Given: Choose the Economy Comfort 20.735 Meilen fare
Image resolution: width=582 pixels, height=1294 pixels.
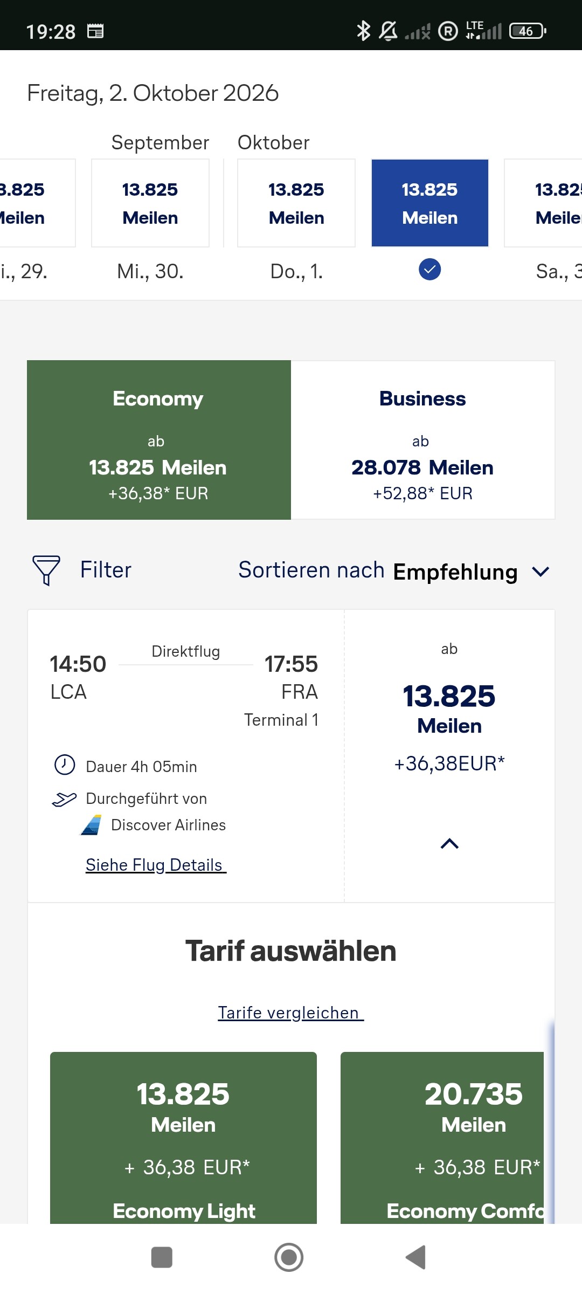Looking at the screenshot, I should (x=442, y=1138).
